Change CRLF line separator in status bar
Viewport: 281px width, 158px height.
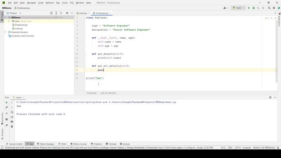tap(230, 147)
